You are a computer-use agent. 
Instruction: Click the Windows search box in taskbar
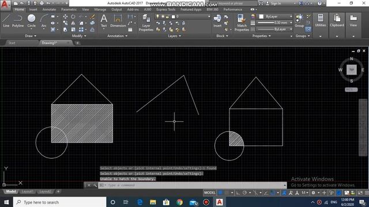59,202
